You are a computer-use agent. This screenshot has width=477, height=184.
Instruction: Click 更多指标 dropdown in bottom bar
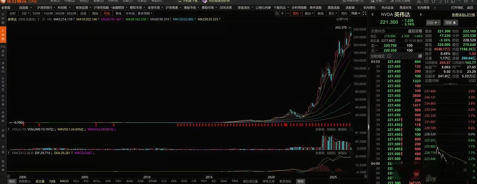(285, 181)
